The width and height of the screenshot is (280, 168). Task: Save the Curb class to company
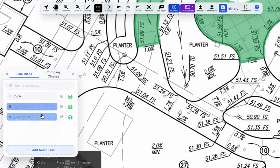pos(70,96)
